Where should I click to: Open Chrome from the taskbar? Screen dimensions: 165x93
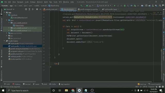pyautogui.click(x=73, y=90)
